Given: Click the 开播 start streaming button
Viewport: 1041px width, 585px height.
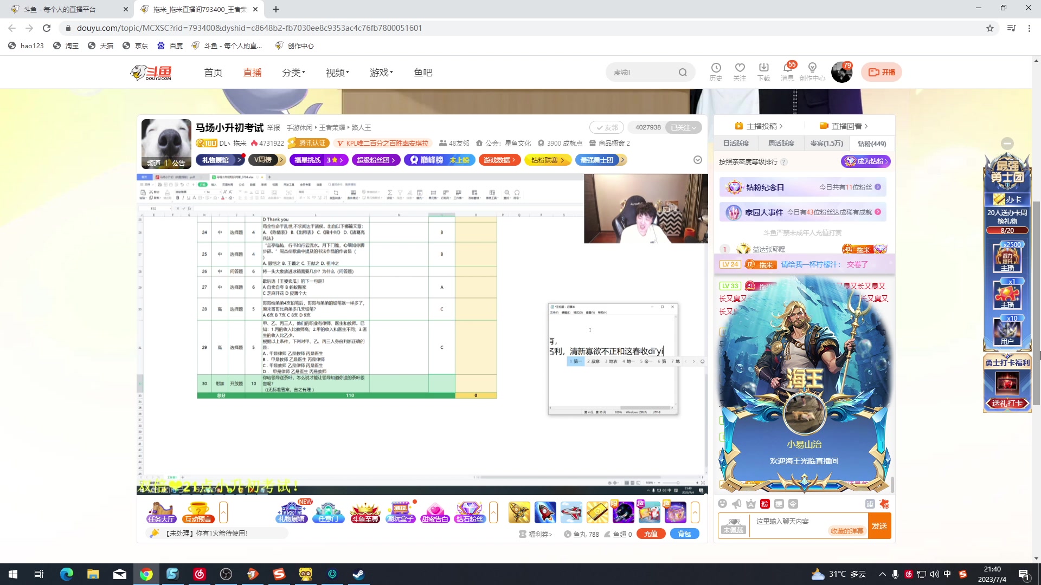Looking at the screenshot, I should pyautogui.click(x=882, y=72).
